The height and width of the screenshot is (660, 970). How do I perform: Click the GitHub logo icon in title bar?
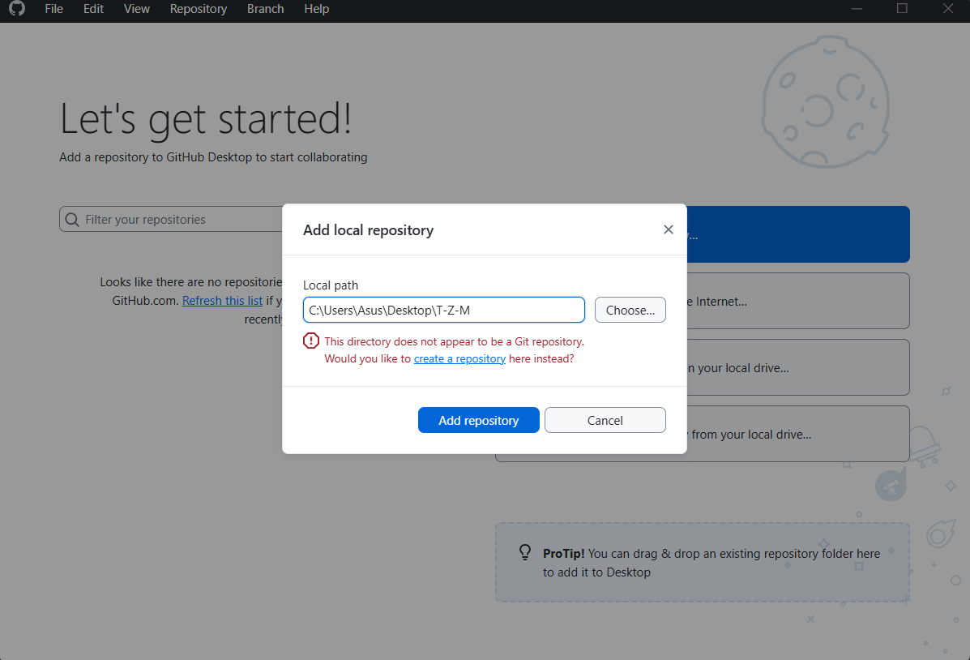pyautogui.click(x=17, y=9)
